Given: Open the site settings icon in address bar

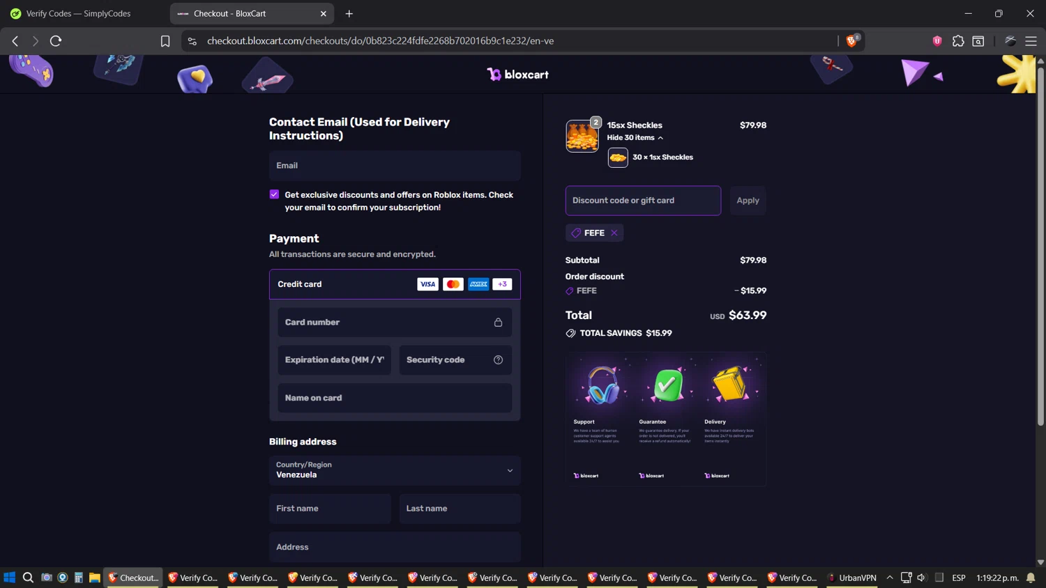Looking at the screenshot, I should [192, 41].
